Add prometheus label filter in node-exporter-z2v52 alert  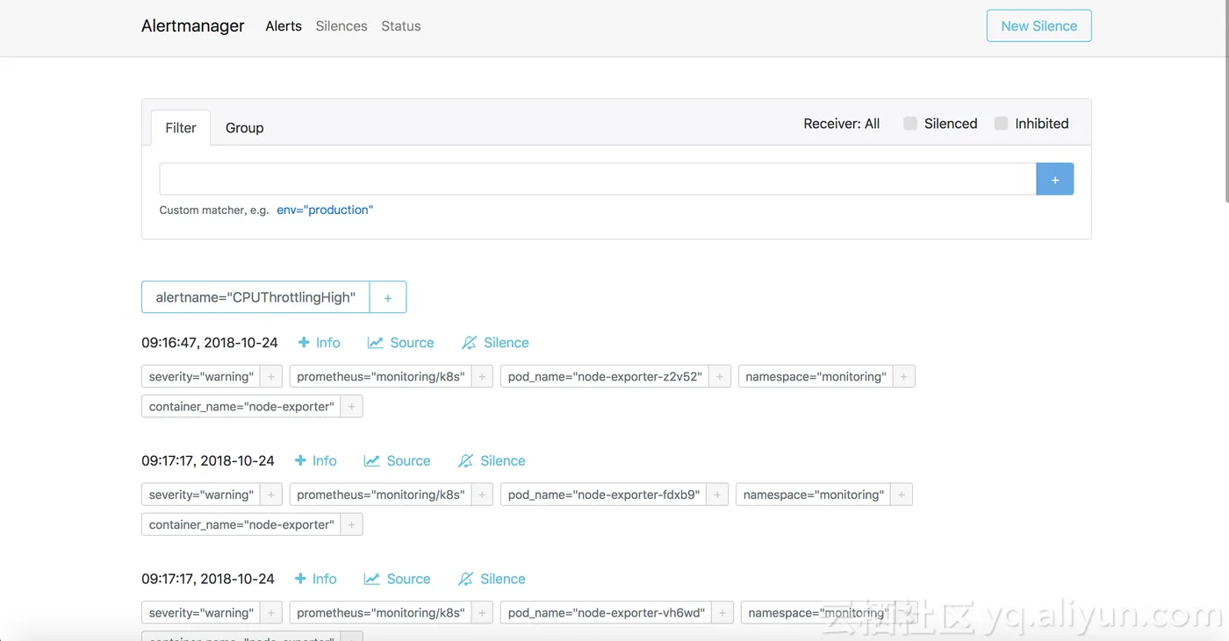tap(482, 377)
